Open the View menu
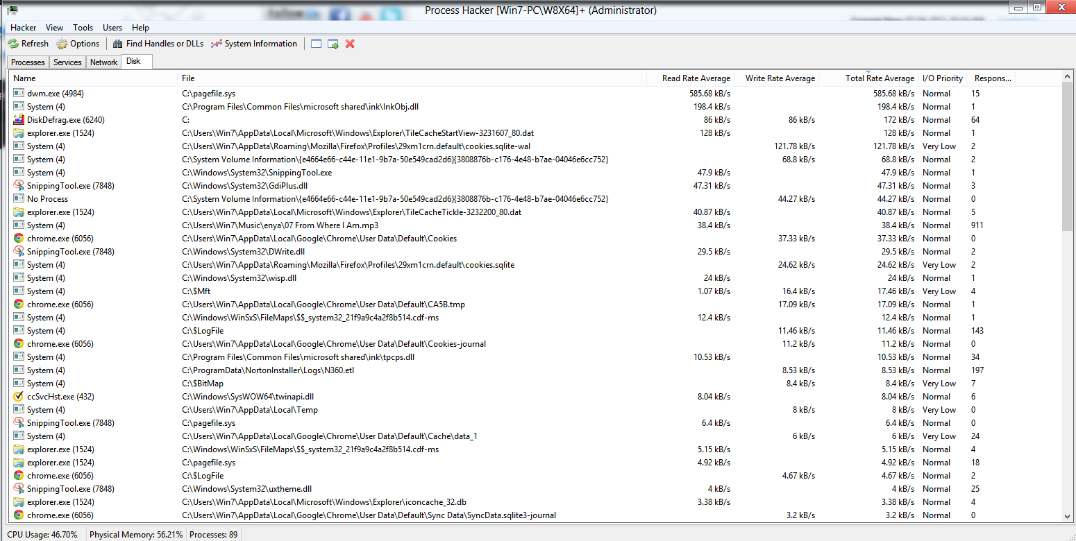 tap(54, 28)
